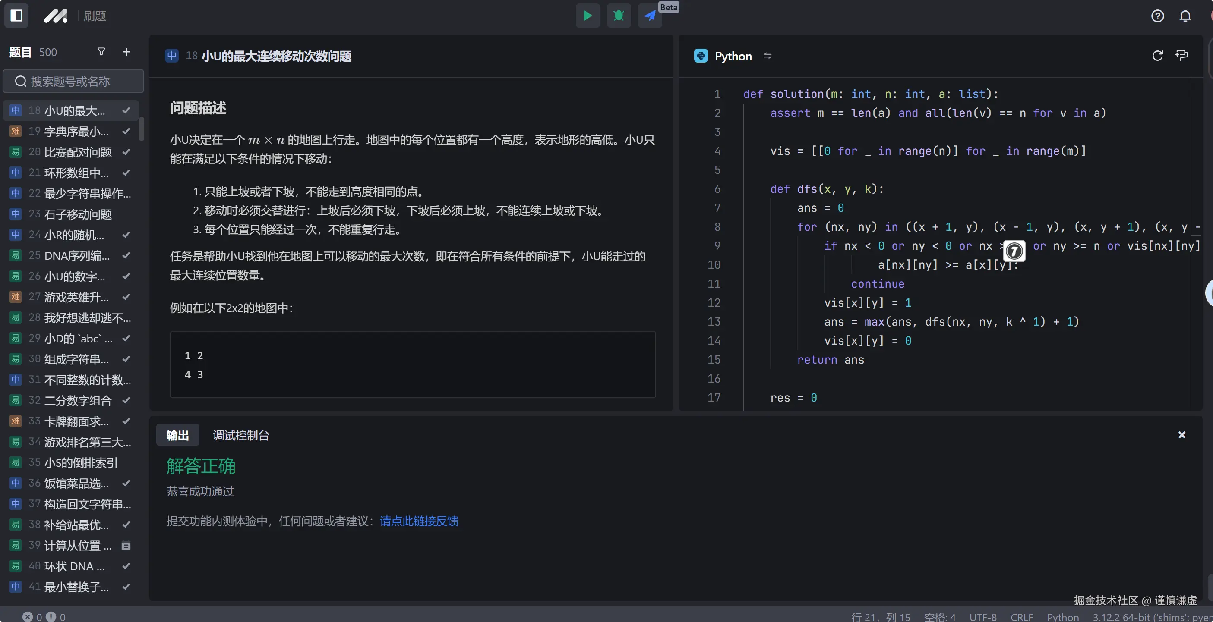Switch to the 调试控制台 tab

coord(240,435)
